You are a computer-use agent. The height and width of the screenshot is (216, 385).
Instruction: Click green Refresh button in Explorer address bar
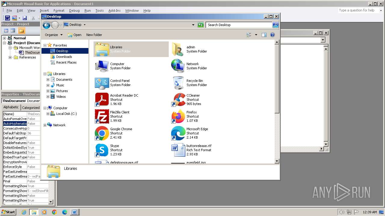[x=201, y=25]
